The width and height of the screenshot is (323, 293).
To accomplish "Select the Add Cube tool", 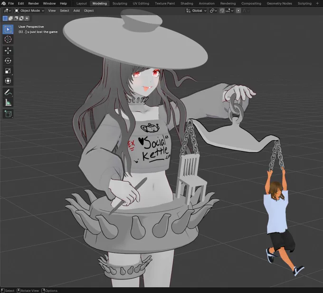I will [8, 114].
